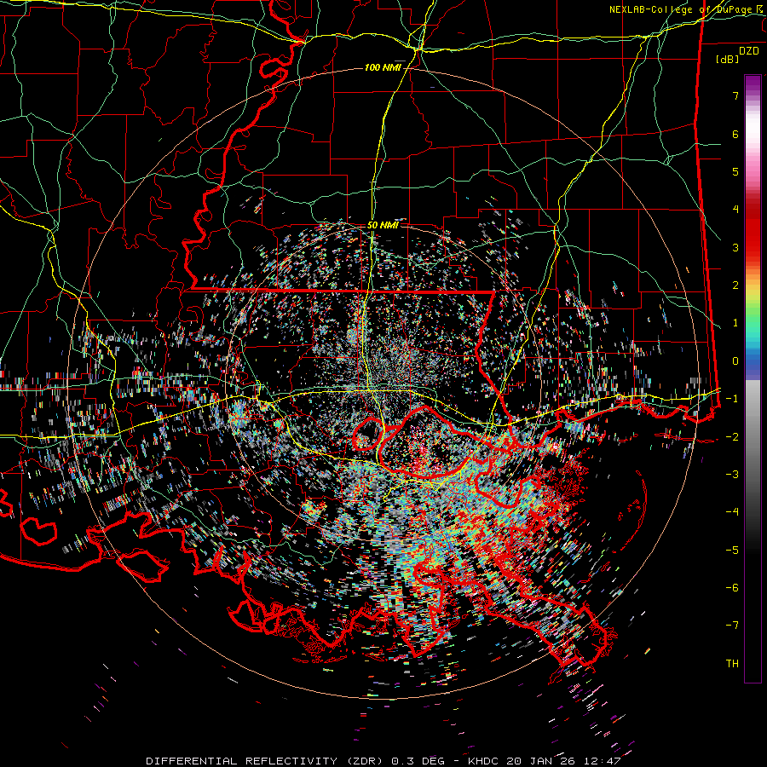Click the DZD legend title
The height and width of the screenshot is (767, 767).
click(x=749, y=50)
